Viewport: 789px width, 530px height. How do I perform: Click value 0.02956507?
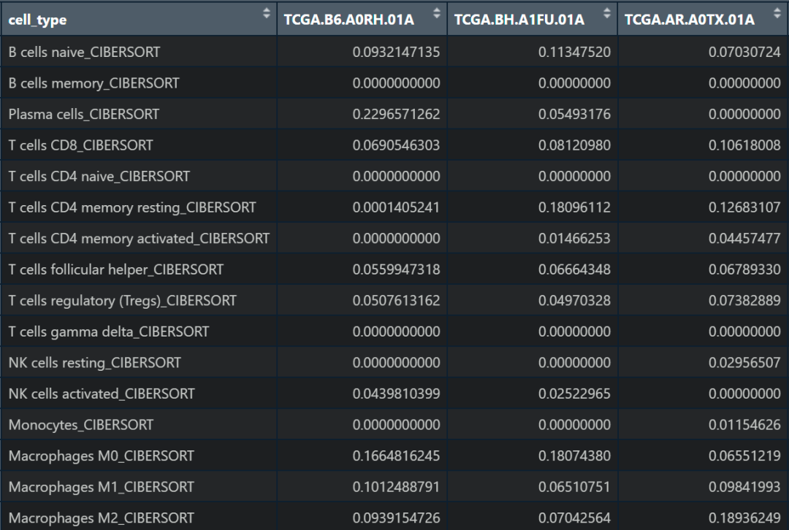tap(744, 363)
